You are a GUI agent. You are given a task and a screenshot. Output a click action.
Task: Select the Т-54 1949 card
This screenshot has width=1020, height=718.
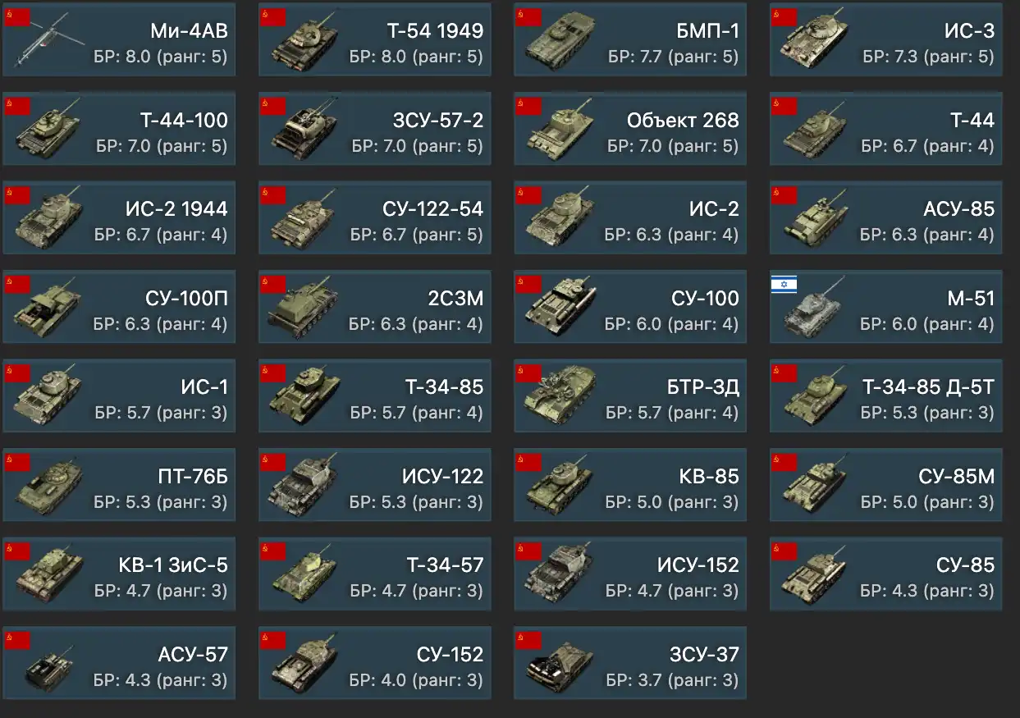coord(375,40)
